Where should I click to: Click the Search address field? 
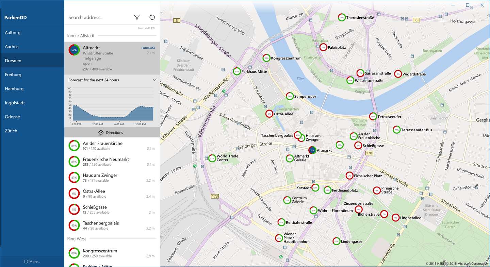[x=98, y=17]
